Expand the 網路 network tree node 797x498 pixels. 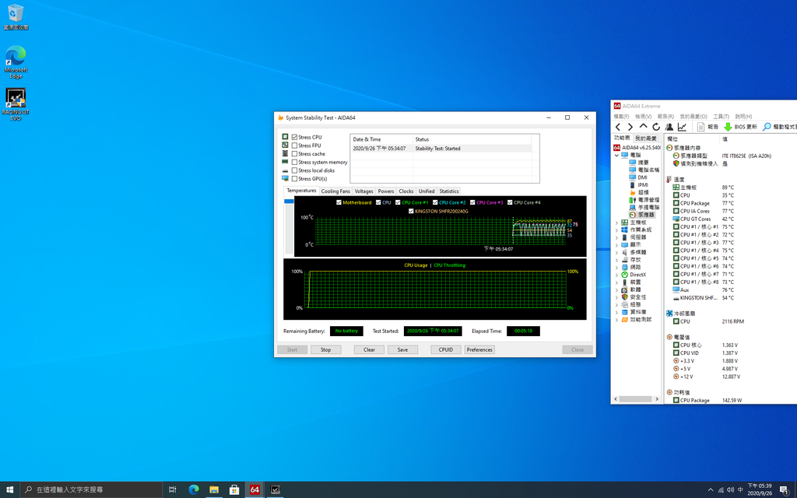click(617, 267)
